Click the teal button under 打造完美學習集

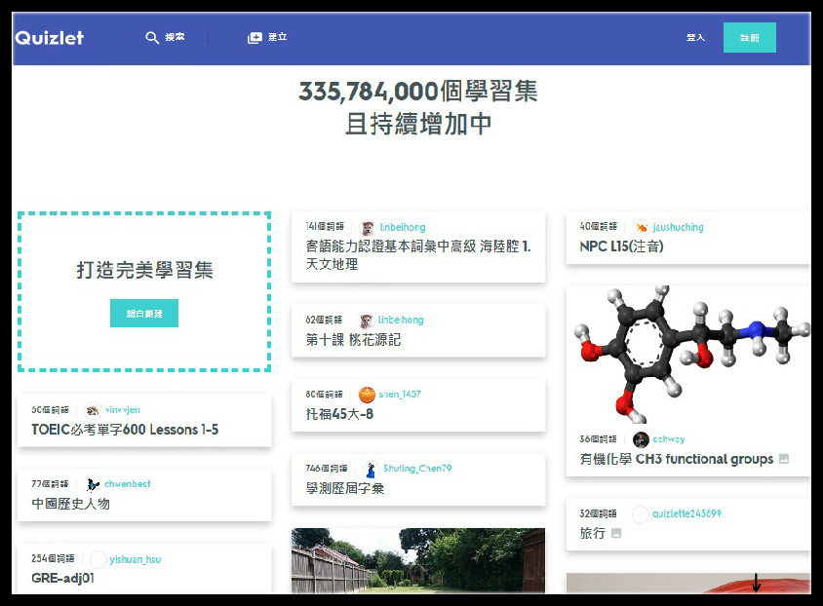(x=144, y=314)
